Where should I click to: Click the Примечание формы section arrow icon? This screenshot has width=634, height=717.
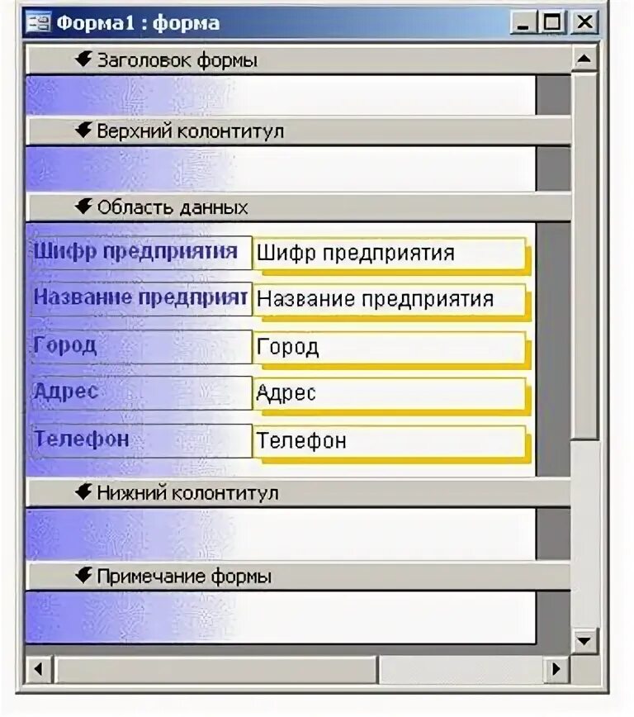coord(83,575)
